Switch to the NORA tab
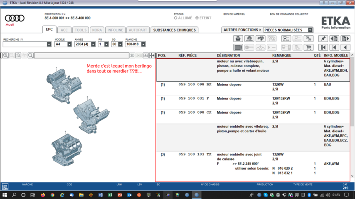 [97, 30]
